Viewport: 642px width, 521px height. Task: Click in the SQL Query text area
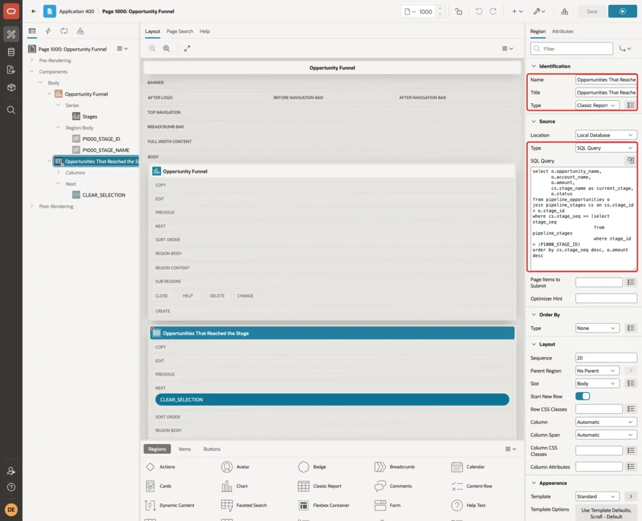tap(583, 219)
